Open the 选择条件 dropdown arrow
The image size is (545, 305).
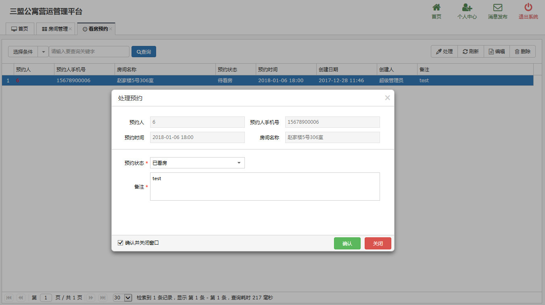coord(44,52)
